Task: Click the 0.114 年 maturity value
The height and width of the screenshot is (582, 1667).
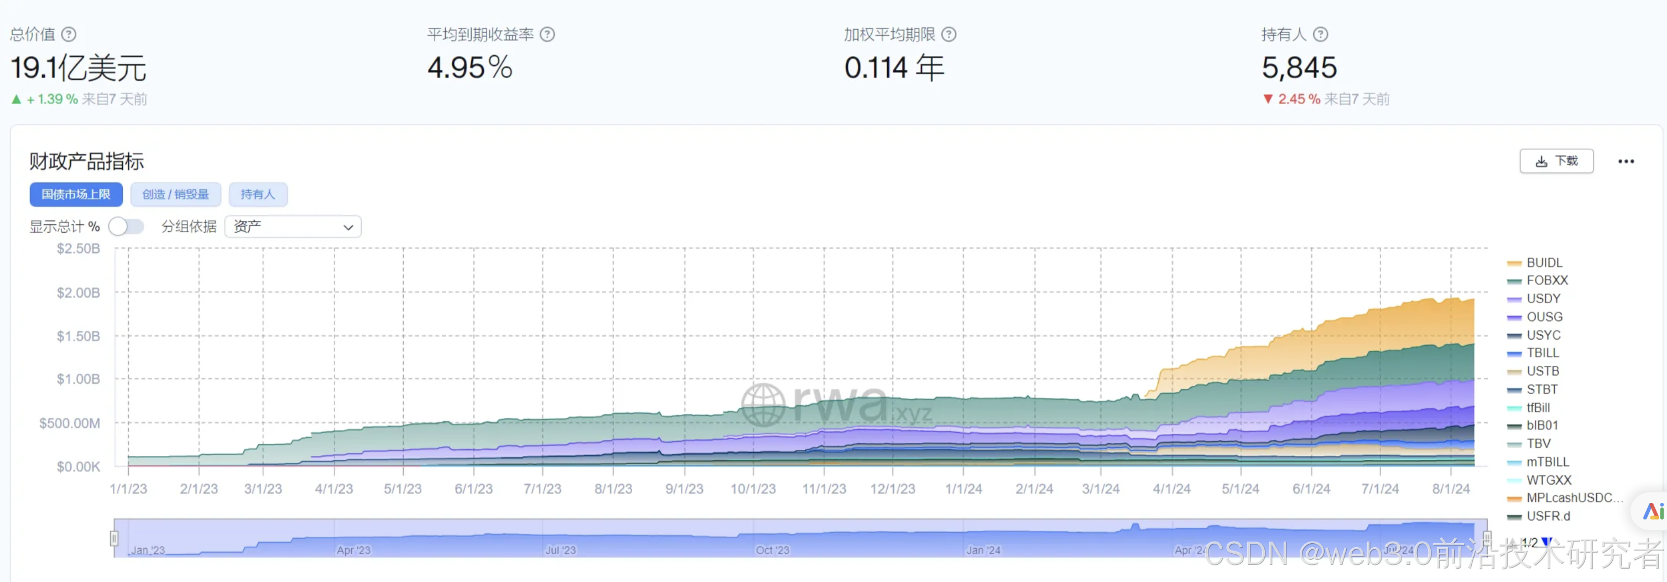Action: (894, 67)
